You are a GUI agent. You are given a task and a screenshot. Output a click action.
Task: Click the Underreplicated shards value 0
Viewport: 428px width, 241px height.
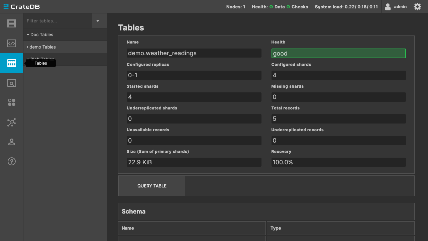click(194, 118)
